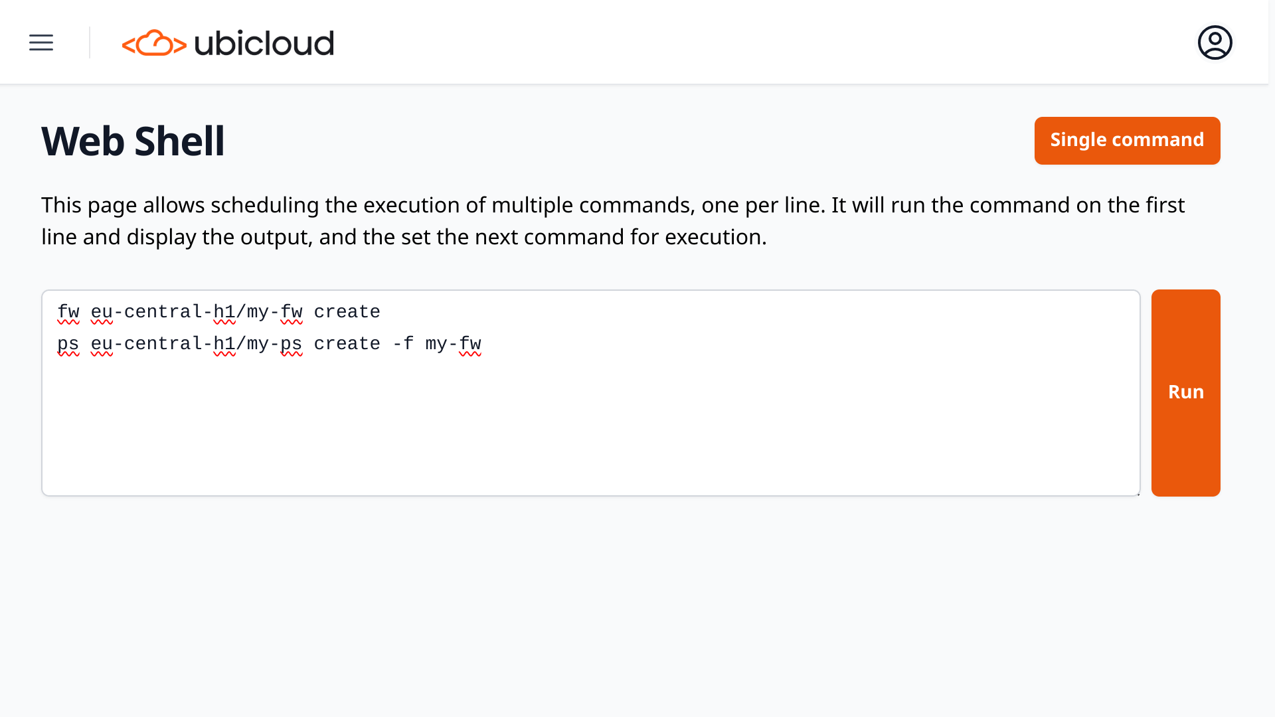
Task: Click empty area inside commands textarea
Action: click(591, 432)
